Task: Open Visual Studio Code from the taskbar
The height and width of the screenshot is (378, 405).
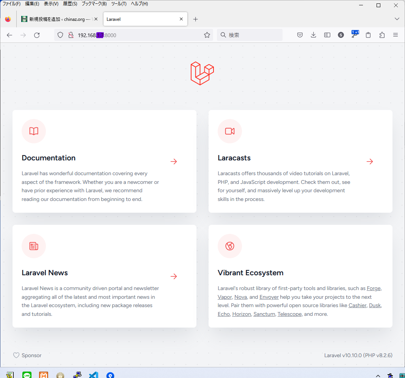Action: point(94,375)
